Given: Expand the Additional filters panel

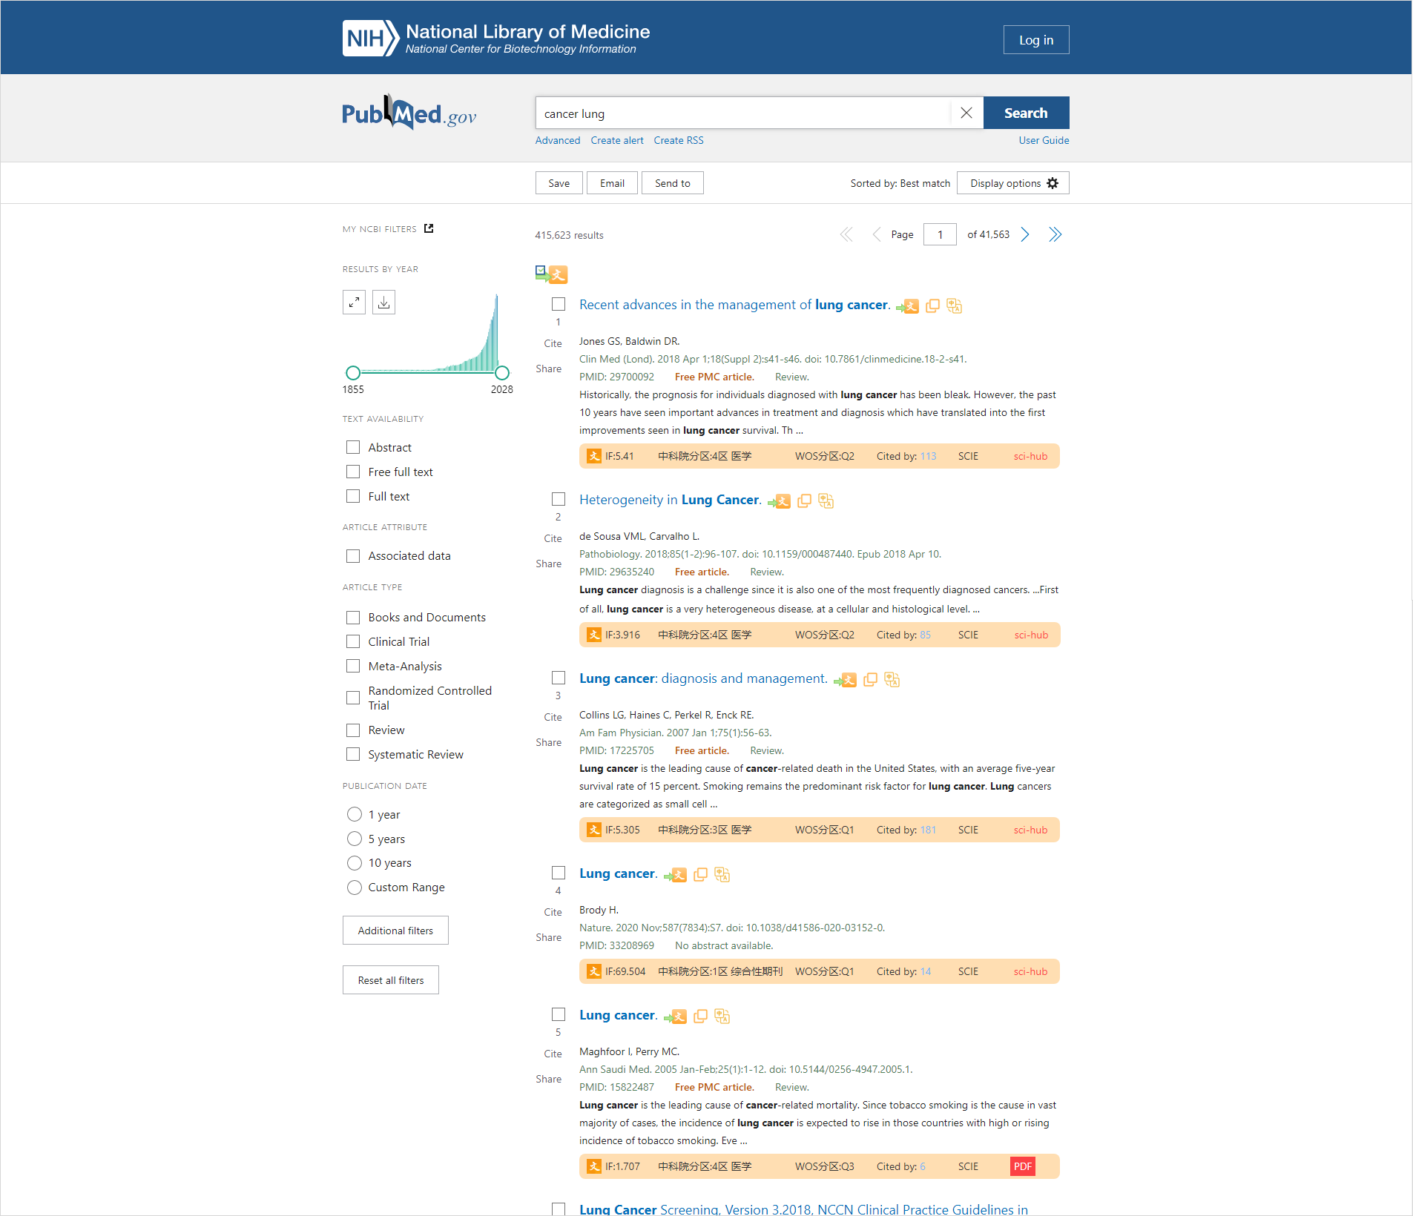Looking at the screenshot, I should click(395, 931).
